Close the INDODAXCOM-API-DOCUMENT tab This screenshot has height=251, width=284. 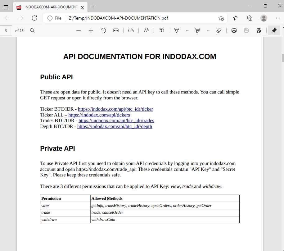tap(83, 7)
